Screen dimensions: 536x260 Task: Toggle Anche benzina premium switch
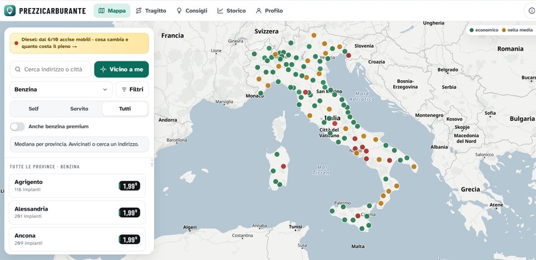pyautogui.click(x=17, y=126)
